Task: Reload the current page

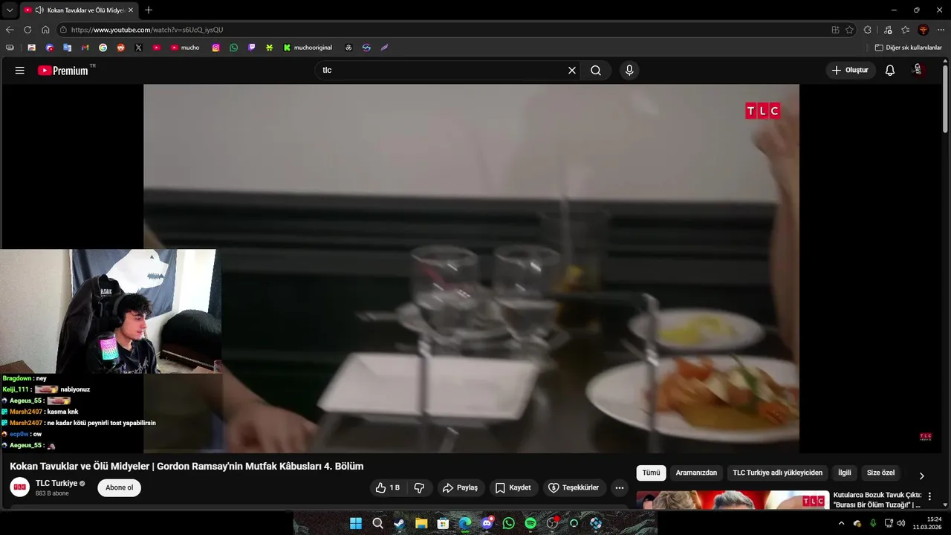Action: coord(27,30)
